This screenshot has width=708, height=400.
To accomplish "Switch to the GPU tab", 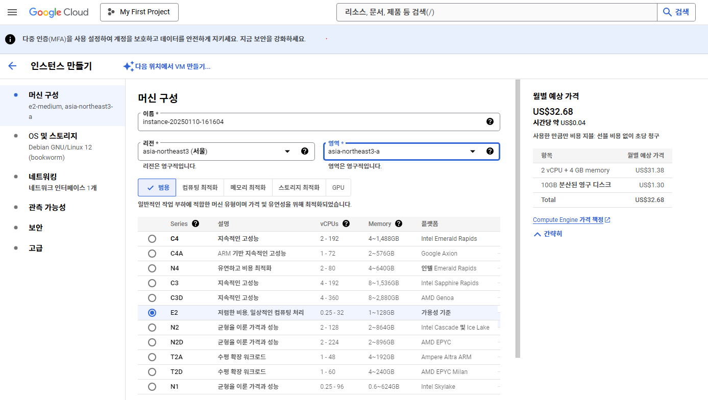I will tap(338, 188).
